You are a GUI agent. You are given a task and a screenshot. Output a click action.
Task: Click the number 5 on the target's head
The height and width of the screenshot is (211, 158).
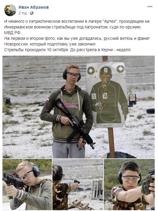coord(105,70)
